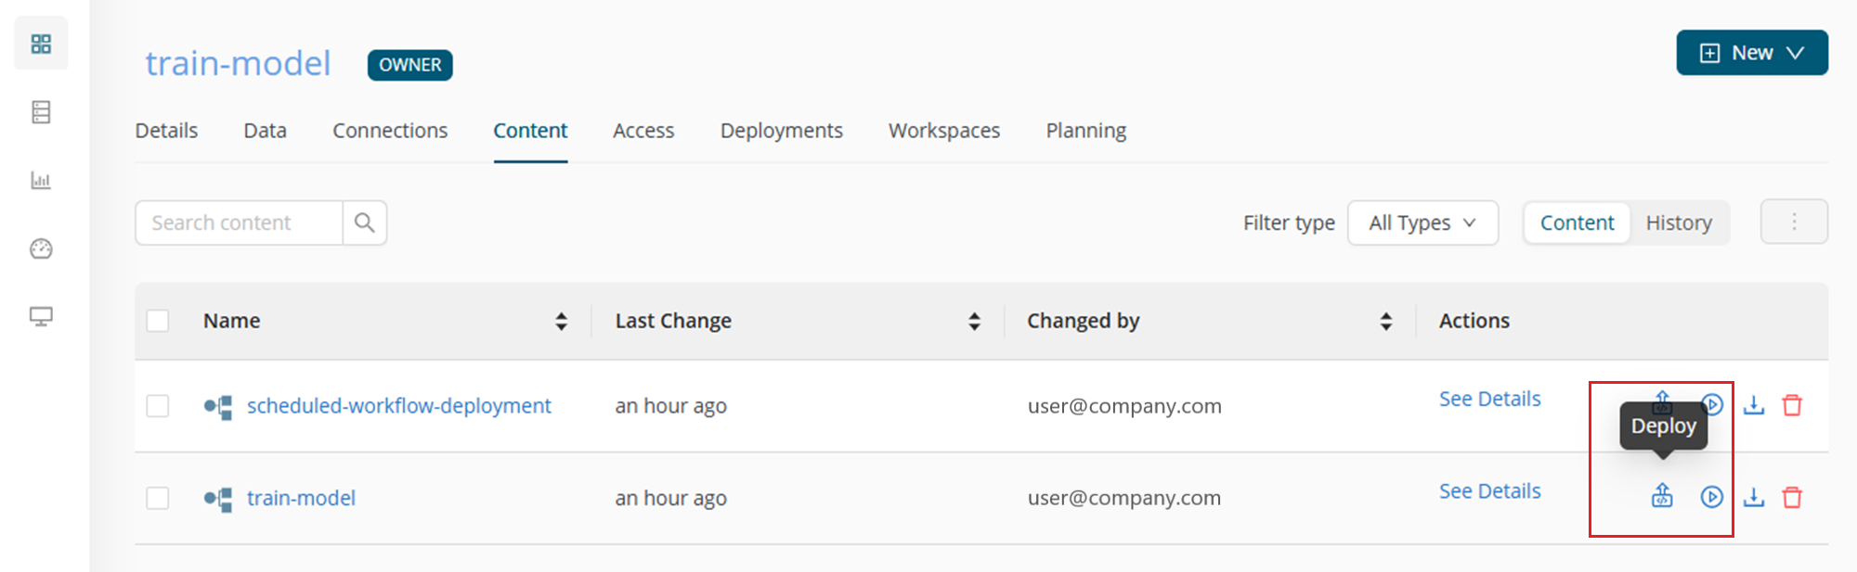
Task: Sort by Name column arrows
Action: (x=561, y=321)
